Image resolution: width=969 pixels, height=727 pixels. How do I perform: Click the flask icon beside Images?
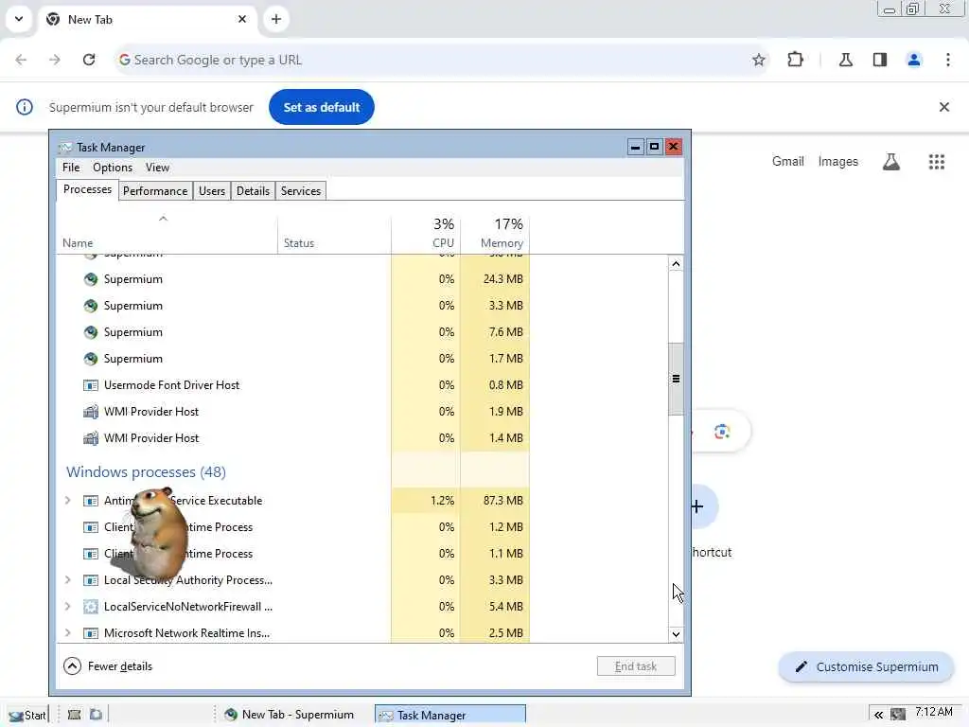[x=891, y=162]
